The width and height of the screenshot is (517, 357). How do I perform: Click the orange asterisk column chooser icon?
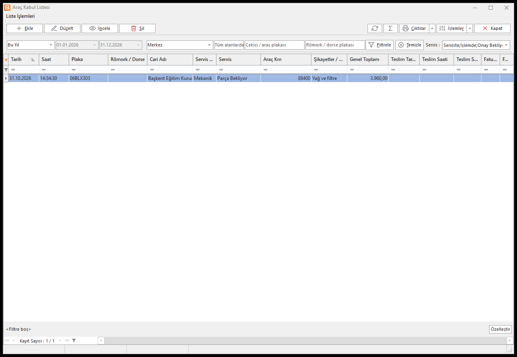point(6,59)
